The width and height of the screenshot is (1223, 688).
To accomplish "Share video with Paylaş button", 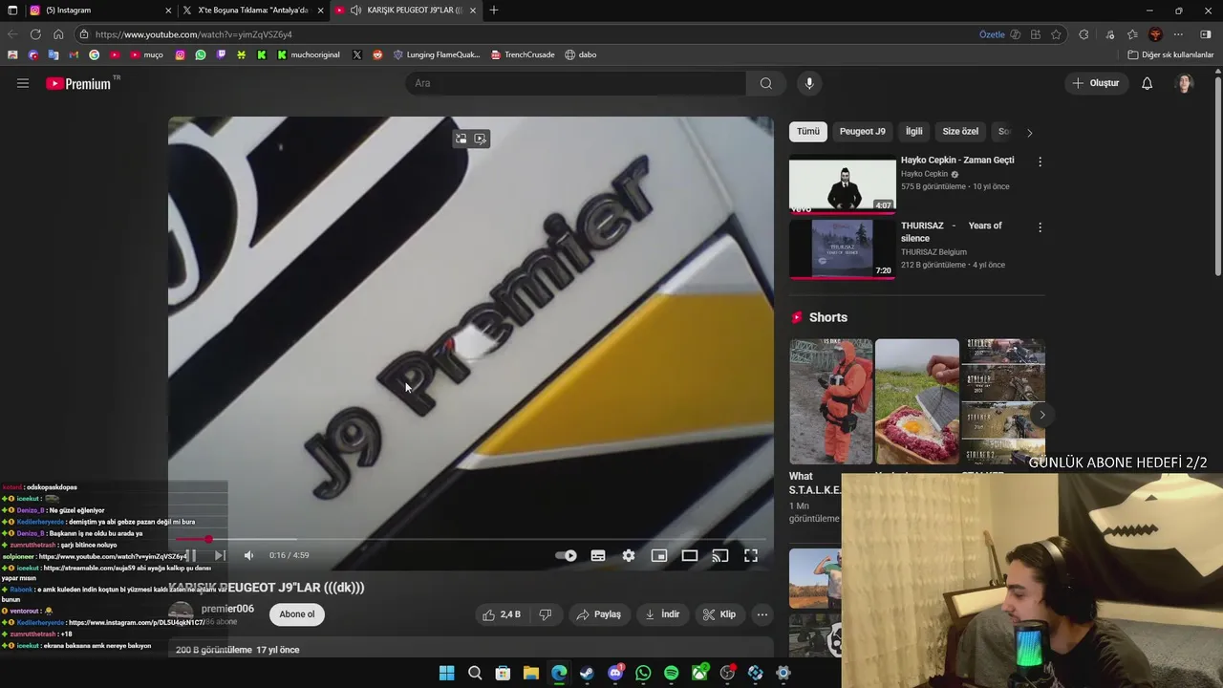I will point(598,614).
